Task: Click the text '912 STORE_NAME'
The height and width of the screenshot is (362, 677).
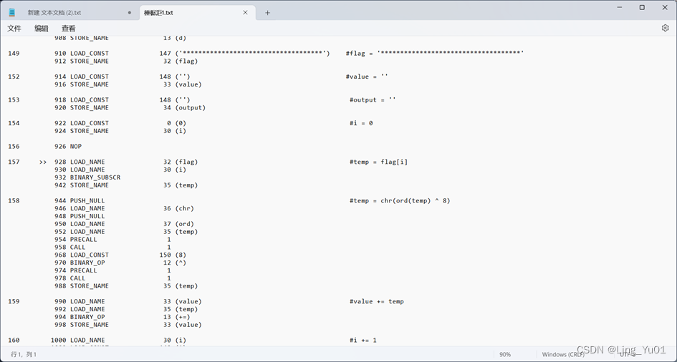Action: 82,62
